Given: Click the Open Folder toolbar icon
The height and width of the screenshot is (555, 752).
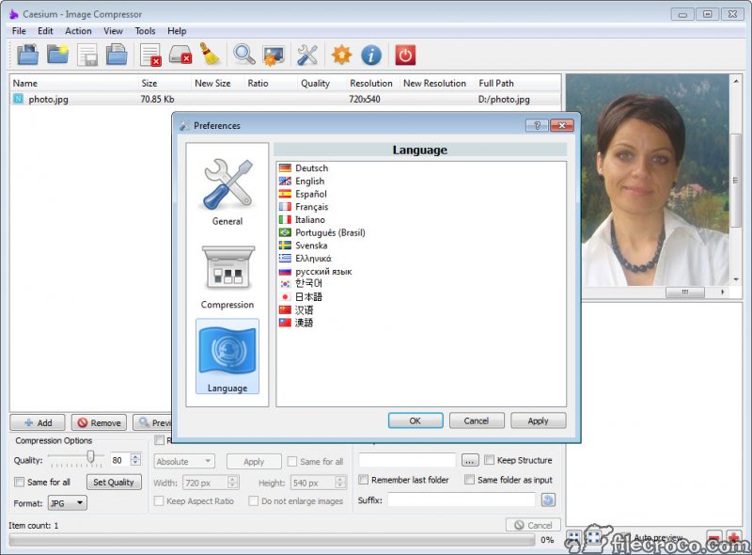Looking at the screenshot, I should click(x=58, y=55).
